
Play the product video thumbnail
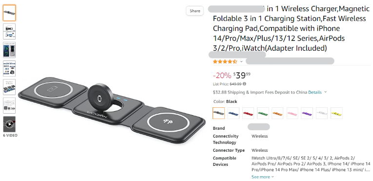(x=9, y=124)
